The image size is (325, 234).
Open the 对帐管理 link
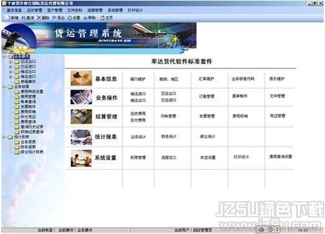(168, 116)
